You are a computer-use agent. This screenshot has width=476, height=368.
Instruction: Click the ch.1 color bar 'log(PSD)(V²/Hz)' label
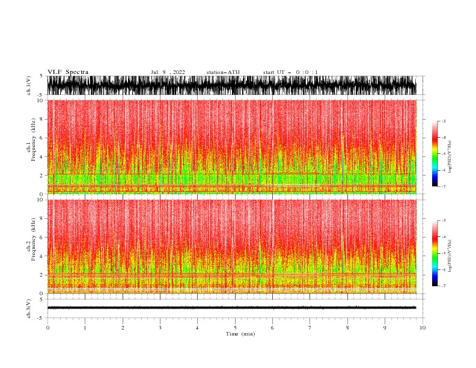[x=450, y=157]
